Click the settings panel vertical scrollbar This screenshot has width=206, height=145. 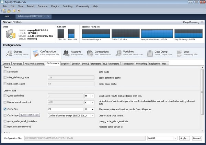202,92
